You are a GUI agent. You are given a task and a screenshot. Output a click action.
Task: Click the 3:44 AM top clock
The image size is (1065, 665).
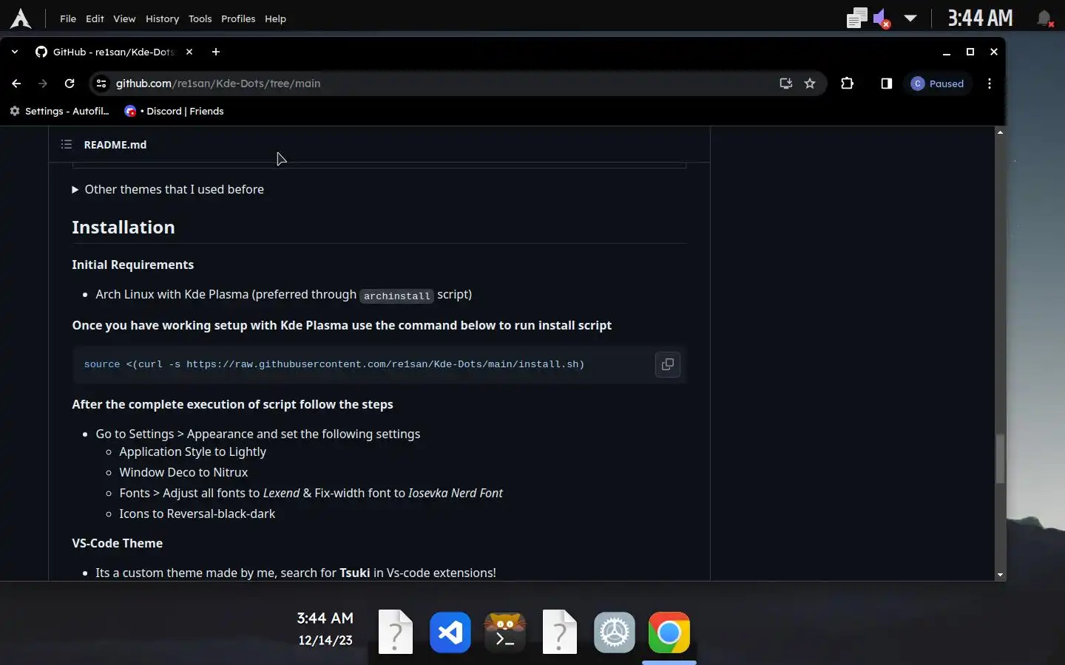[980, 18]
